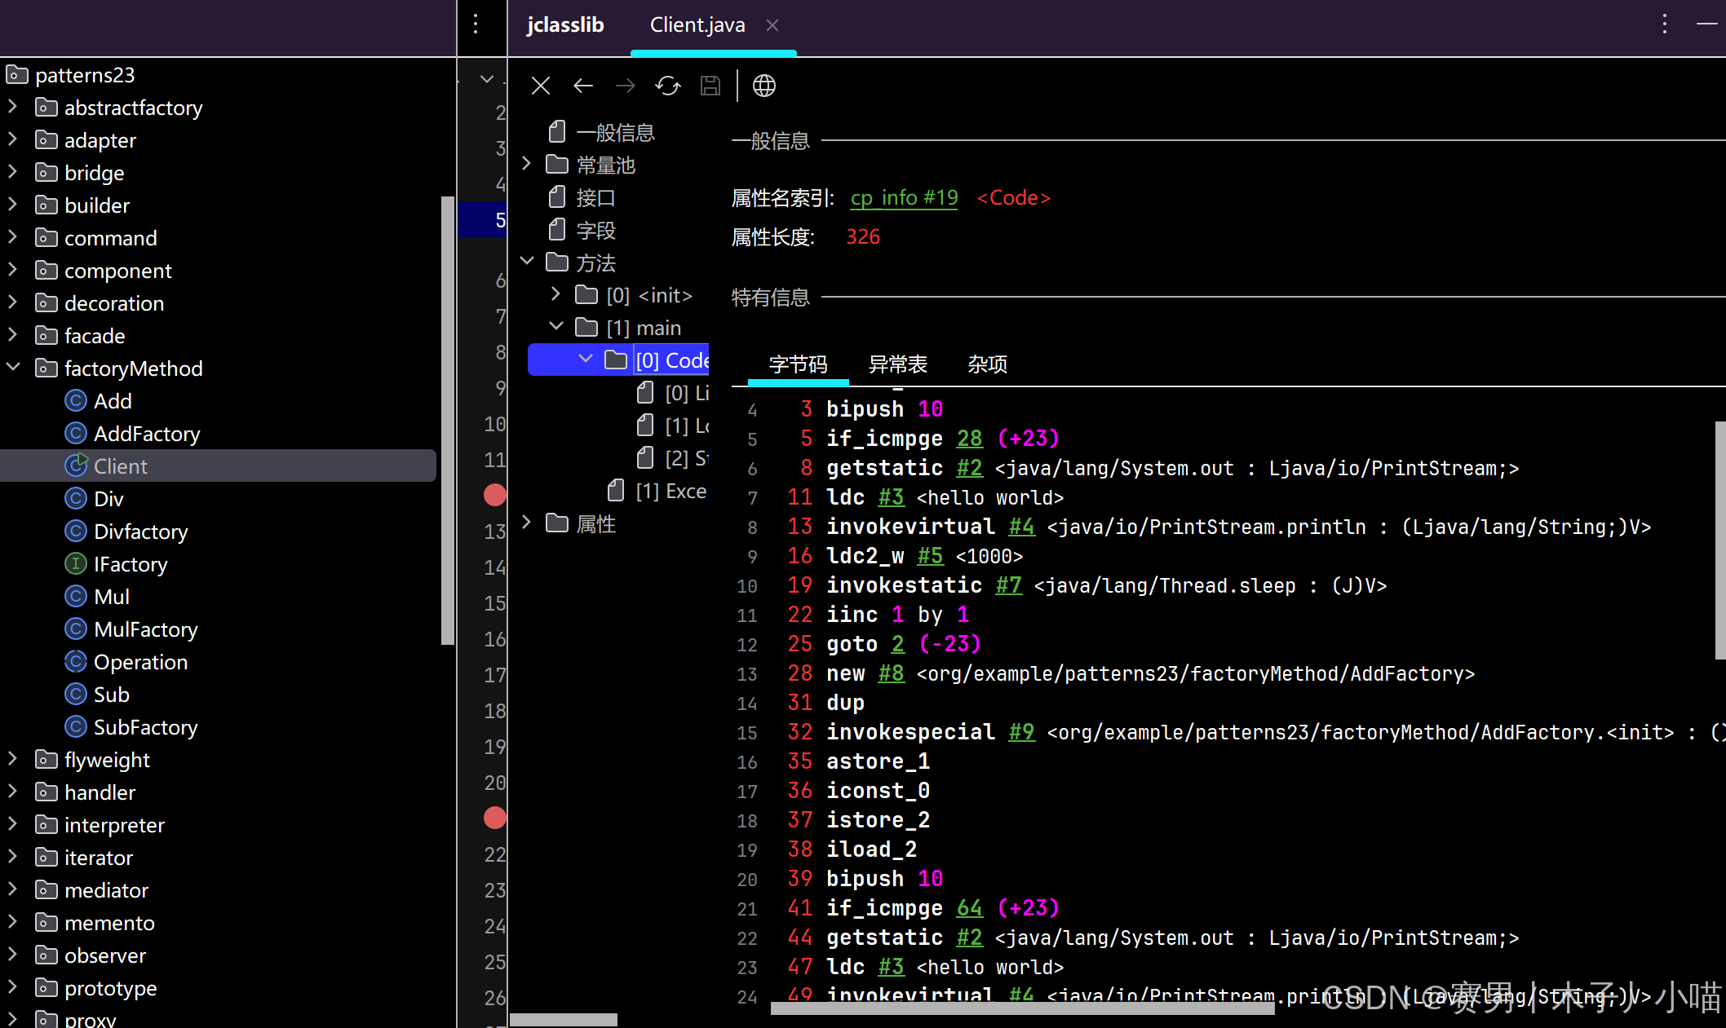Select AddFactory class in project tree

pos(147,434)
